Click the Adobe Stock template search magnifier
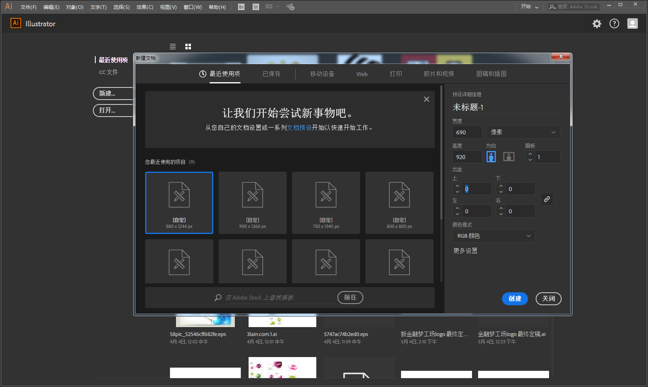648x387 pixels. (x=218, y=298)
